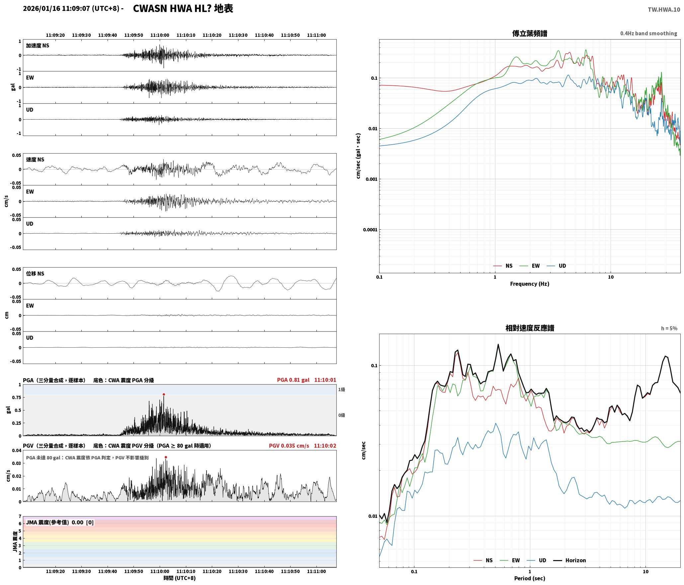Click the PGA 0.81 gal peak value label
684x585 pixels.
click(x=293, y=380)
